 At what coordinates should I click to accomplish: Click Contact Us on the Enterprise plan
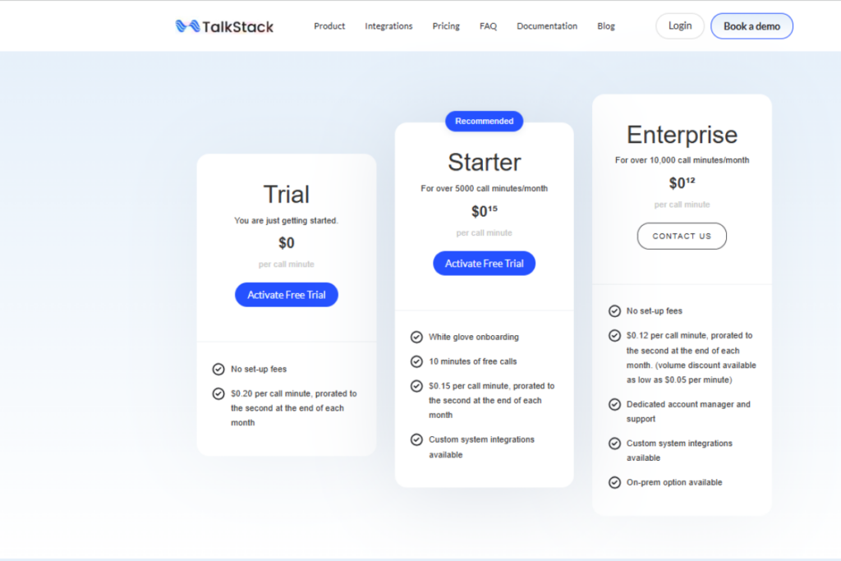coord(682,236)
